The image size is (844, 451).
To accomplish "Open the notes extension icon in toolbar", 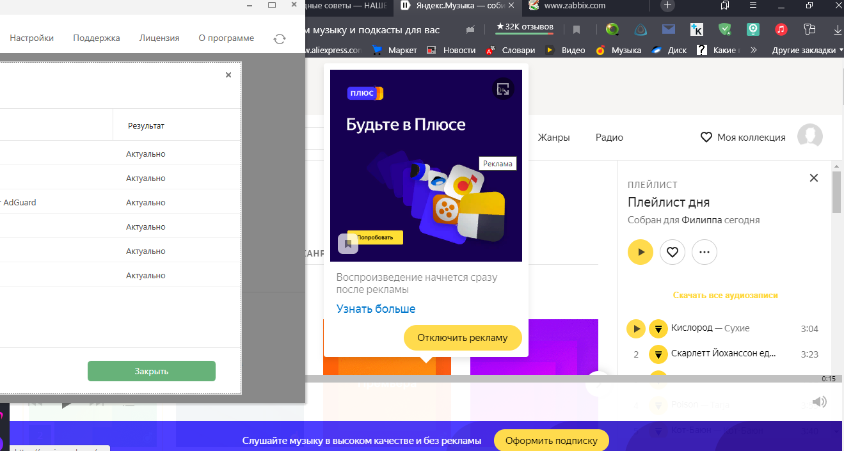I will click(809, 29).
